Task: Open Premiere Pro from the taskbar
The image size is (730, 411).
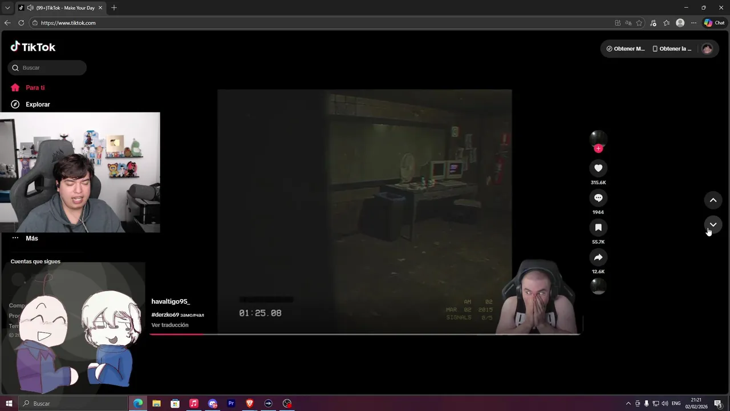Action: point(231,404)
